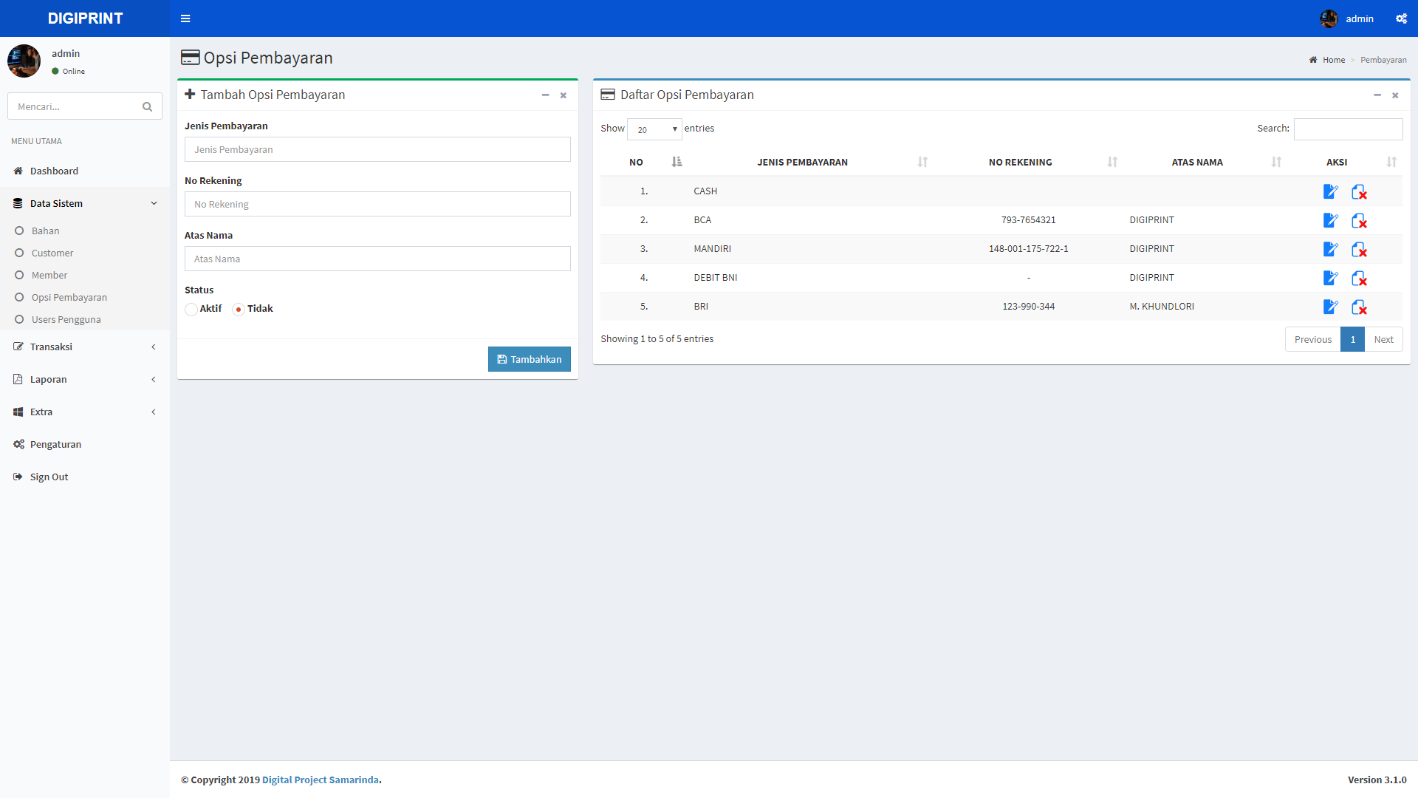Sort table by Atas Nama column
Viewport: 1418px width, 798px height.
1205,162
